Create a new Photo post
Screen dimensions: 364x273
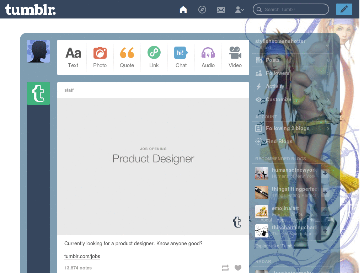(100, 57)
